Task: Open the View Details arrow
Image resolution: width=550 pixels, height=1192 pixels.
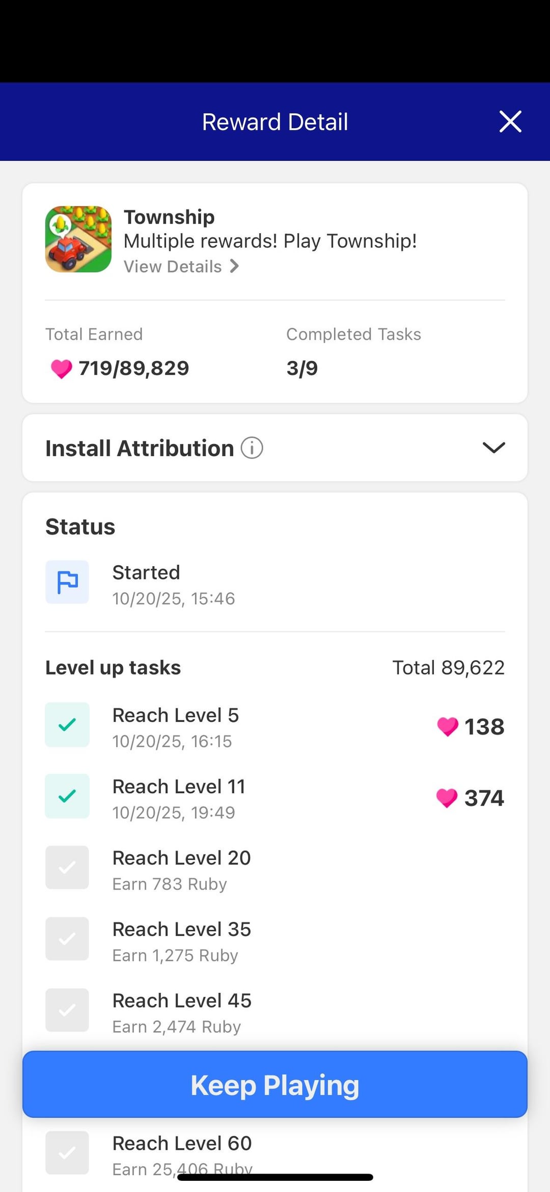Action: click(x=234, y=266)
